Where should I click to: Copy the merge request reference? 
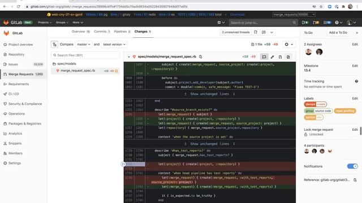tap(355, 180)
